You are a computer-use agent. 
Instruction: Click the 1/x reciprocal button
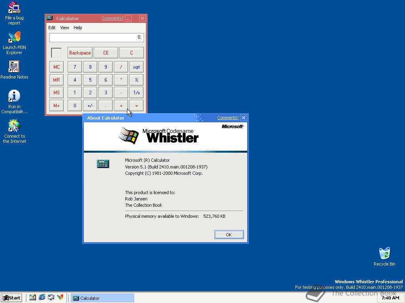[x=136, y=93]
